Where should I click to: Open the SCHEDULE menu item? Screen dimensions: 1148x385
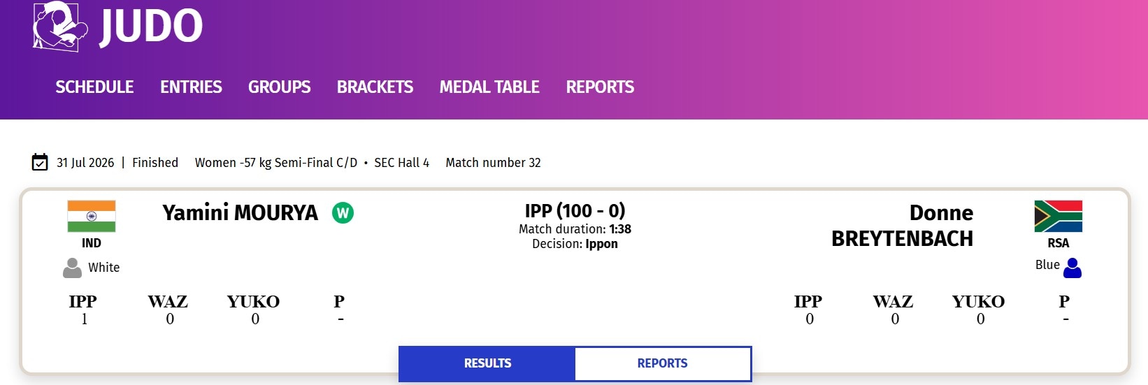tap(94, 87)
